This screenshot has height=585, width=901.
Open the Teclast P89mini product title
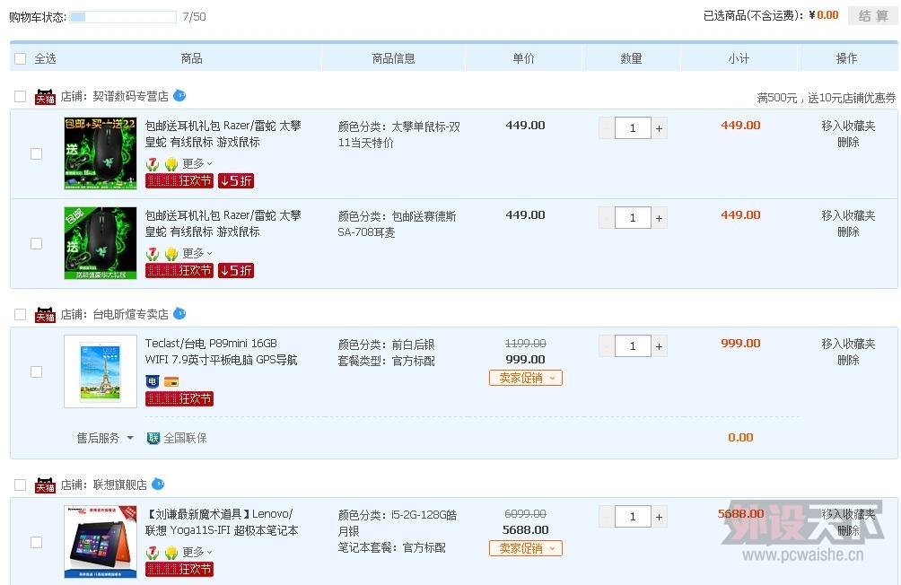point(222,352)
